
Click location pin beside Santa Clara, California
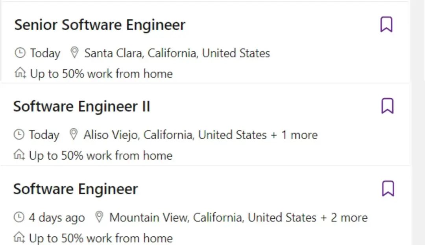74,53
